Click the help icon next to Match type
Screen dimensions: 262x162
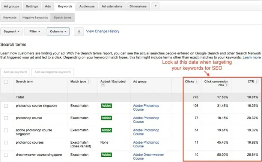(89, 81)
